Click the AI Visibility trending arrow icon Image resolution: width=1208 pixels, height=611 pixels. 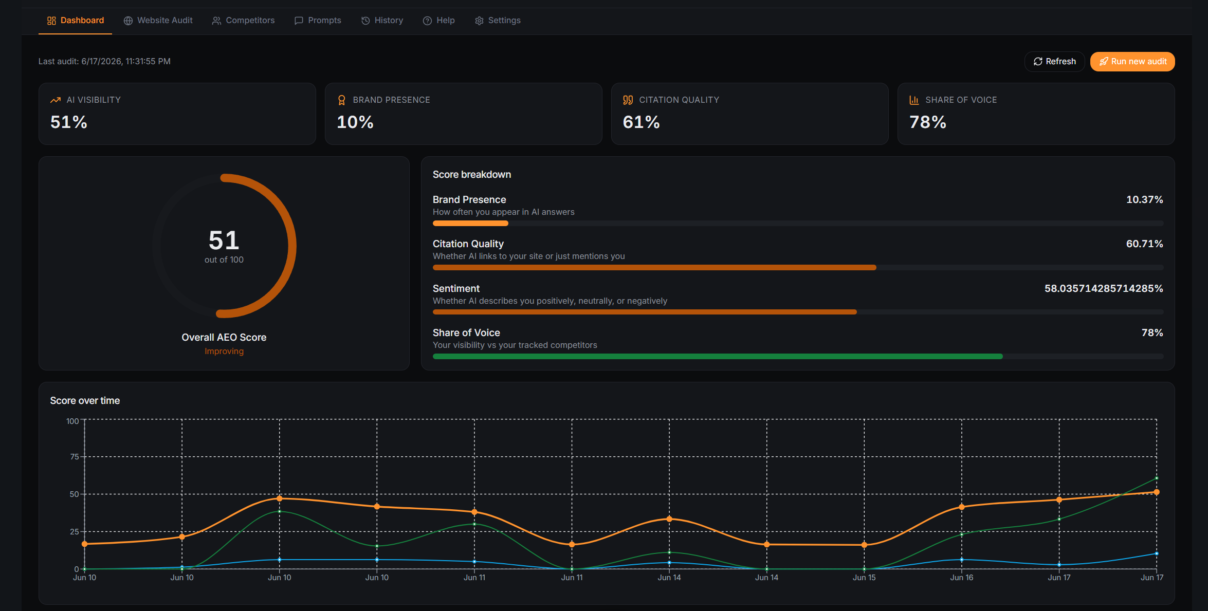[56, 100]
